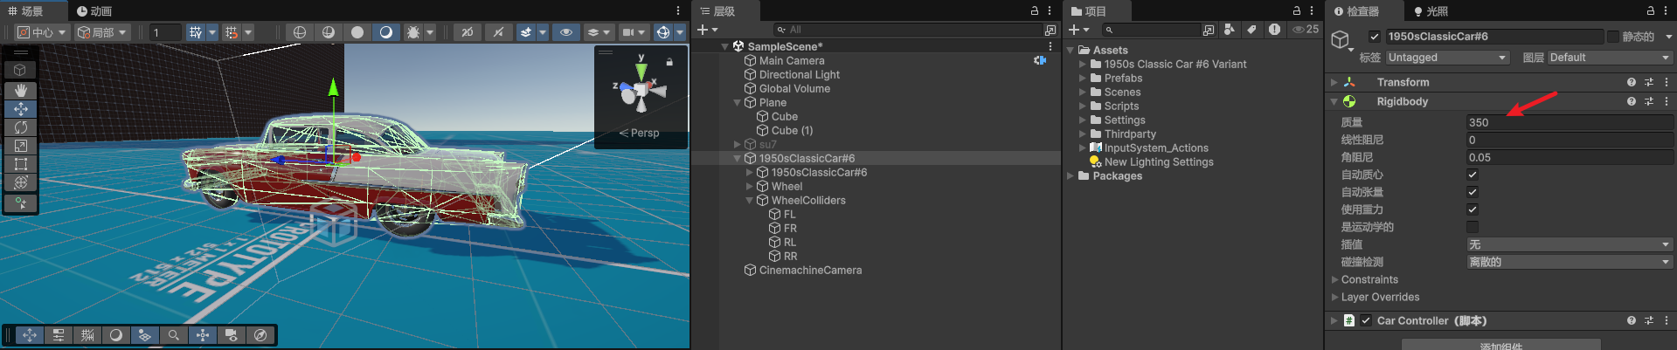Toggle snap increment icon in scene toolbar

232,32
